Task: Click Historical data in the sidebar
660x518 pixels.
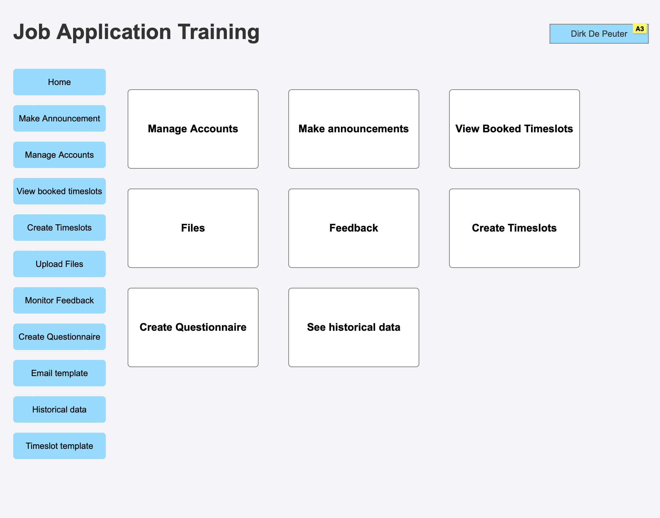Action: pyautogui.click(x=59, y=409)
